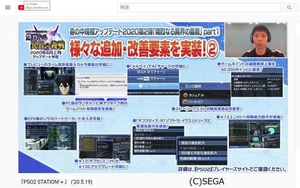Click the presenter webcam inset

[256, 40]
